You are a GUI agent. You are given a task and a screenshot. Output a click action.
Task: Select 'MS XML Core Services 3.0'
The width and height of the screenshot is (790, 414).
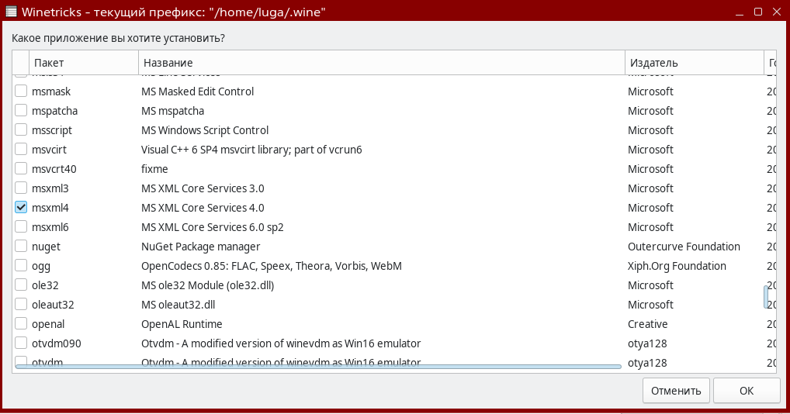pyautogui.click(x=203, y=188)
